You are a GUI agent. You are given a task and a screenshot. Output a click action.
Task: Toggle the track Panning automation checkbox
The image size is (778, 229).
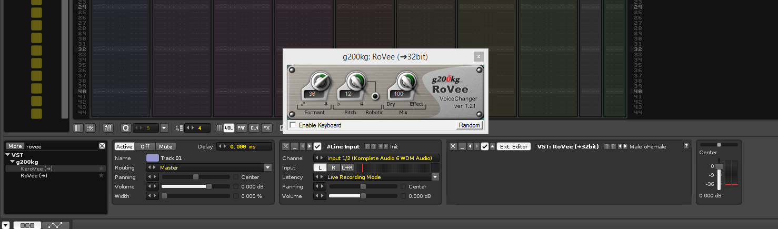[x=236, y=177]
